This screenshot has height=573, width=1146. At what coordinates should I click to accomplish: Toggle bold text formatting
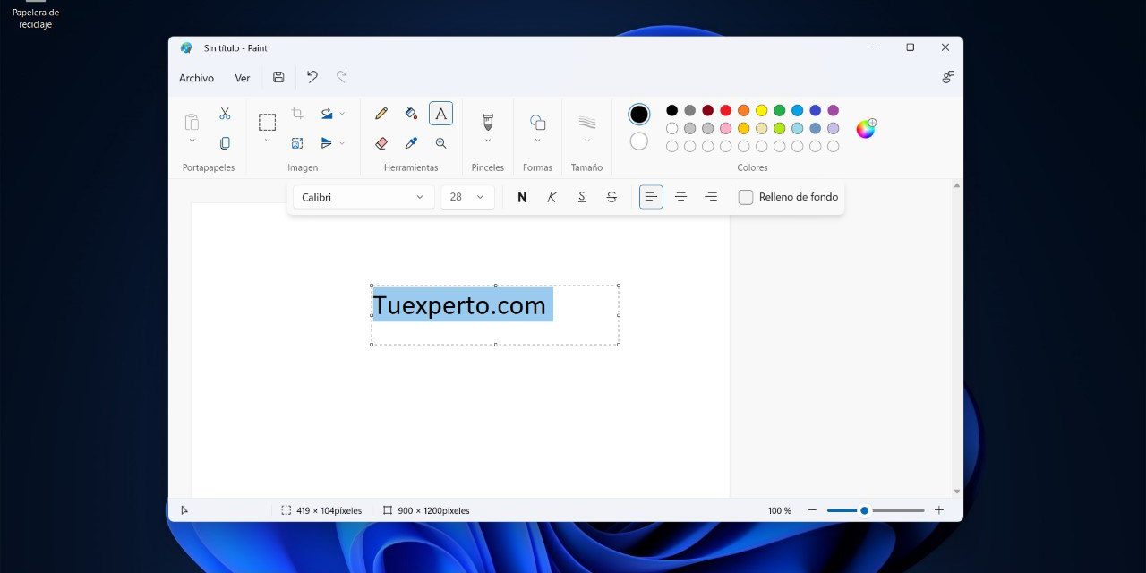pos(522,197)
